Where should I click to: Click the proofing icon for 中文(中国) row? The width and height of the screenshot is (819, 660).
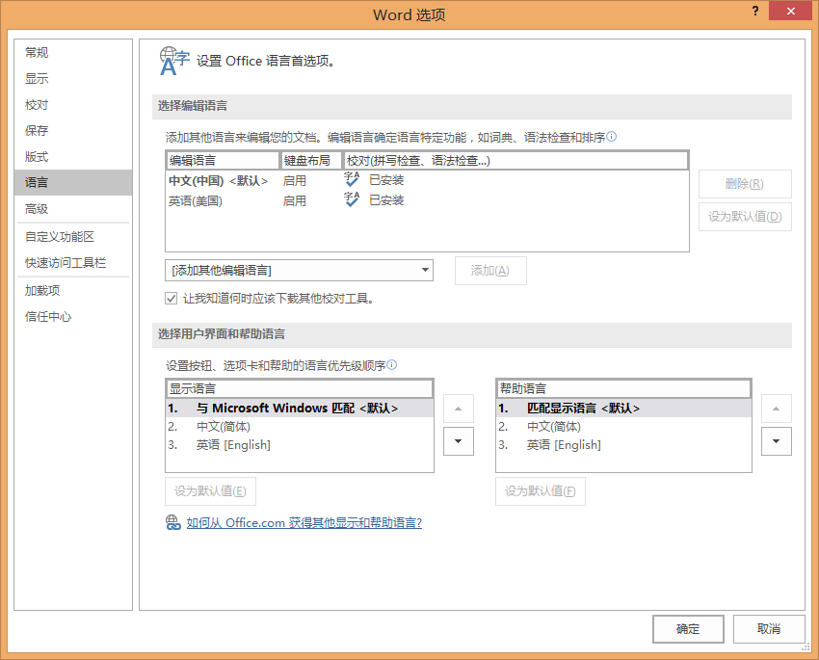(352, 179)
